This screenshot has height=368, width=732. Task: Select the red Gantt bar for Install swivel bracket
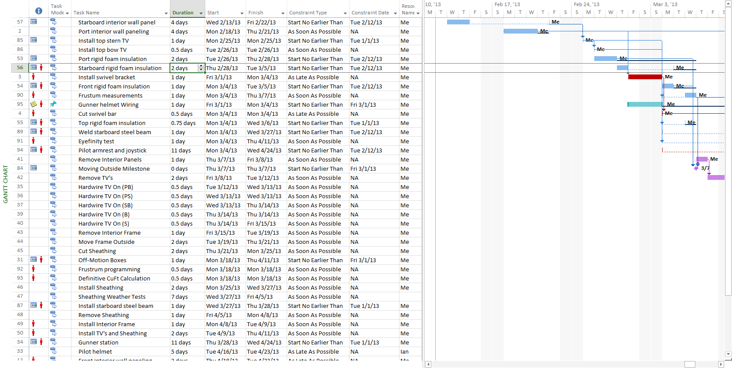pos(645,77)
